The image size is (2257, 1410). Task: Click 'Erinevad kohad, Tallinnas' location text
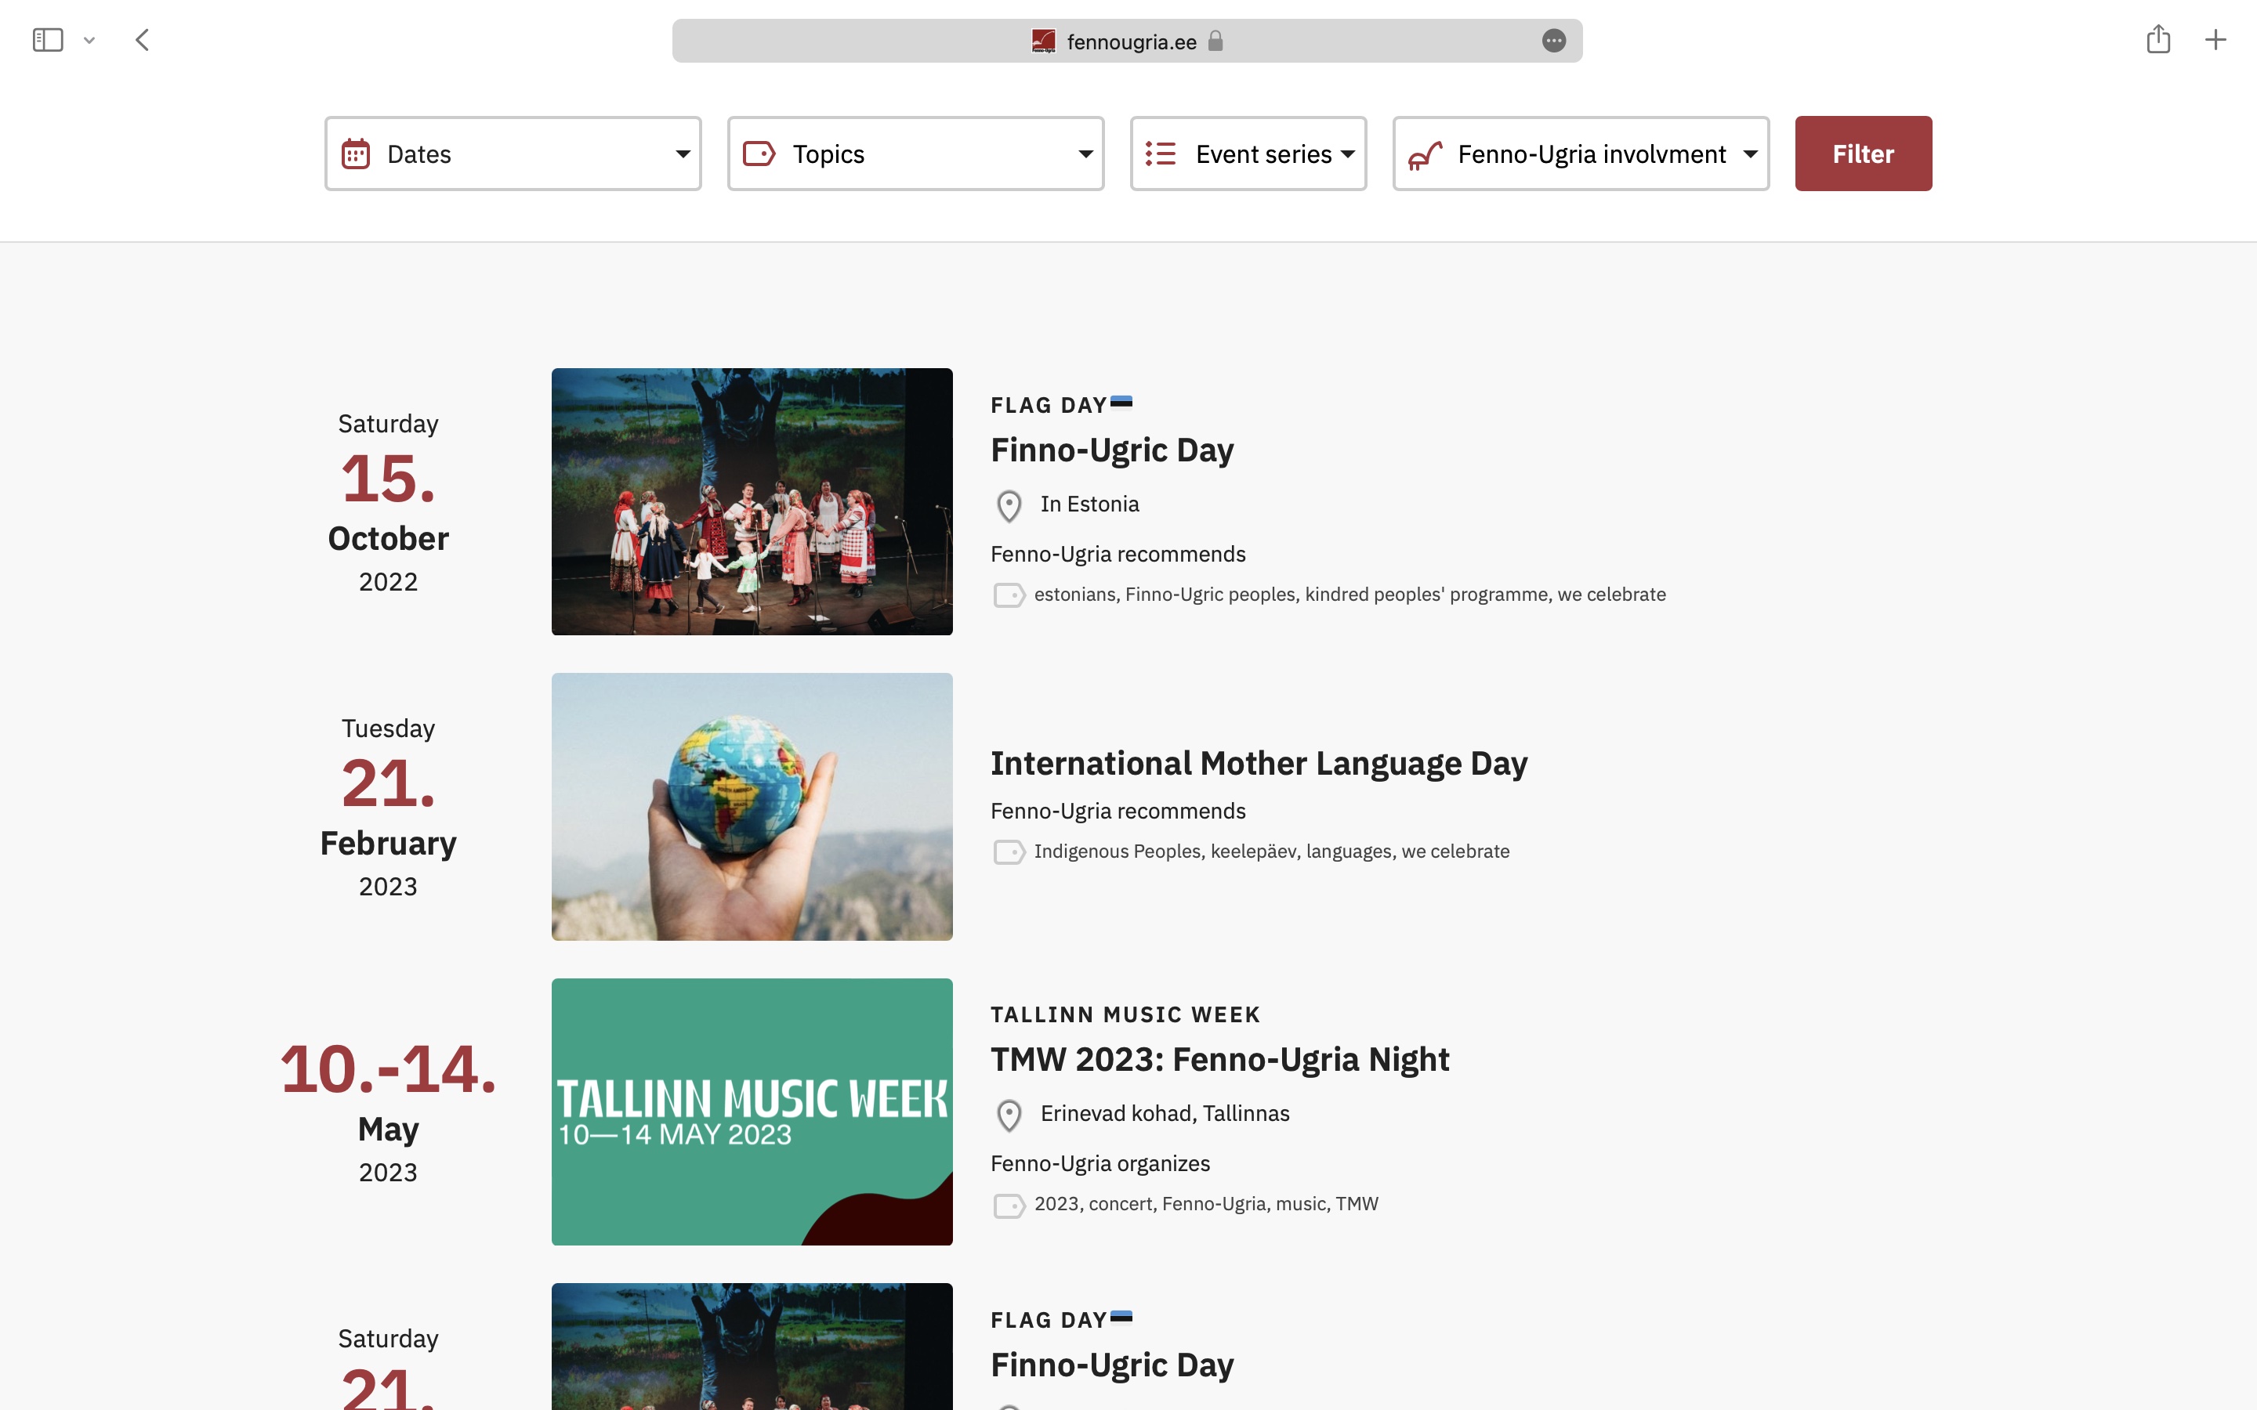pos(1165,1113)
